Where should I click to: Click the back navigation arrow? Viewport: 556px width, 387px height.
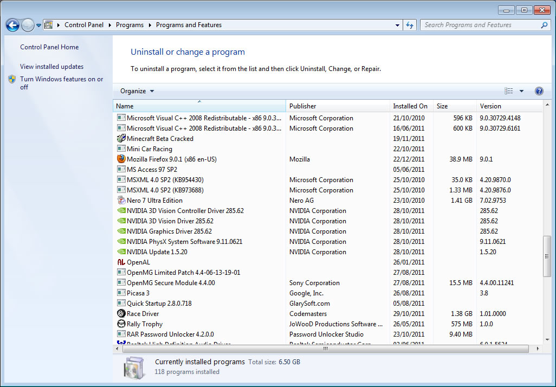(11, 24)
